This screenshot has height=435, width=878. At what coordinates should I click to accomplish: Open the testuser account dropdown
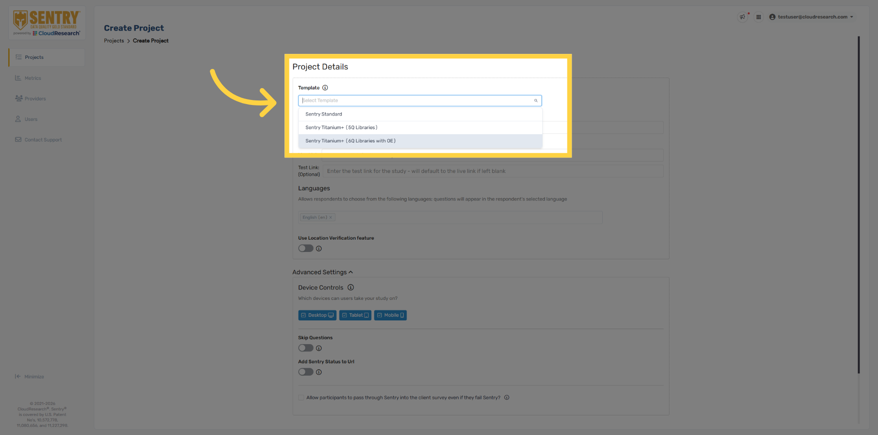point(812,17)
